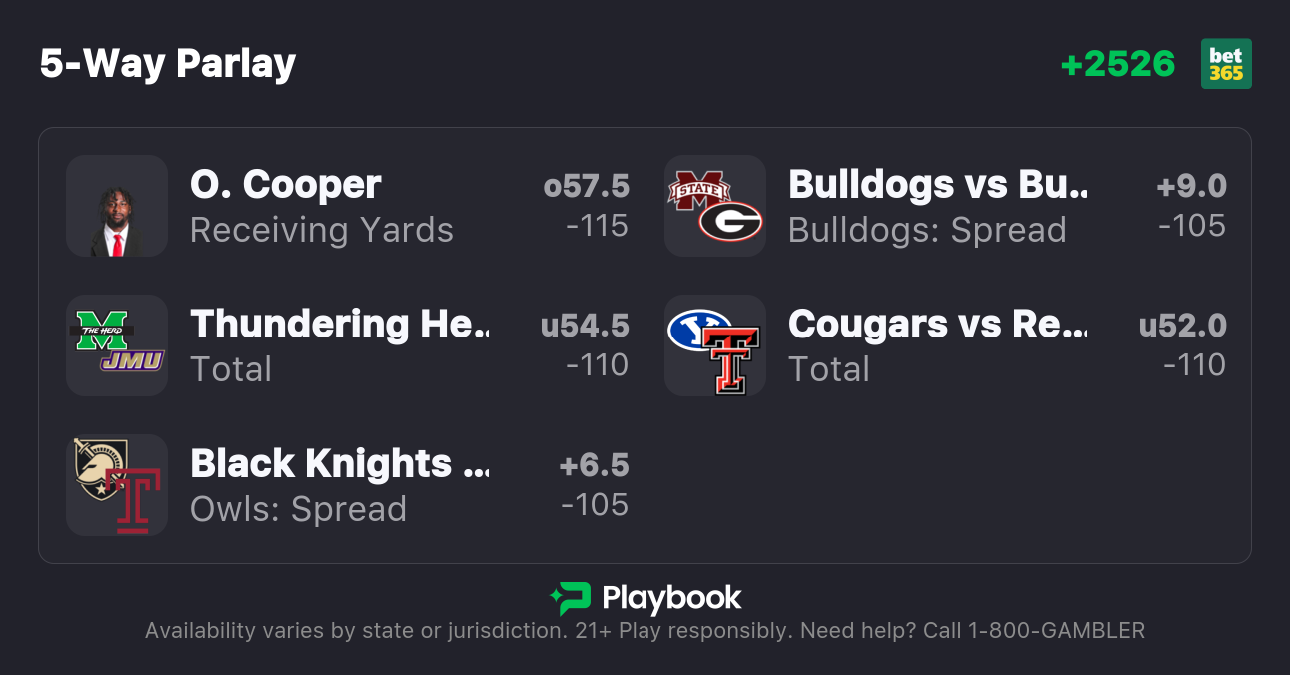Click the Marshall and JMU team logos
Image resolution: width=1290 pixels, height=675 pixels.
[x=117, y=345]
